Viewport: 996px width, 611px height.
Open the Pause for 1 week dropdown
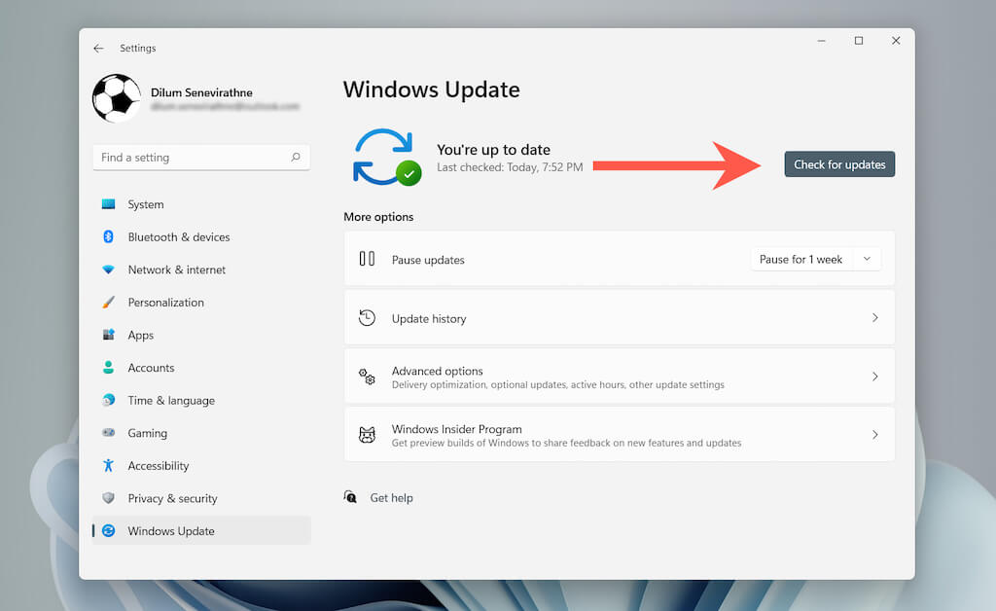pyautogui.click(x=816, y=259)
